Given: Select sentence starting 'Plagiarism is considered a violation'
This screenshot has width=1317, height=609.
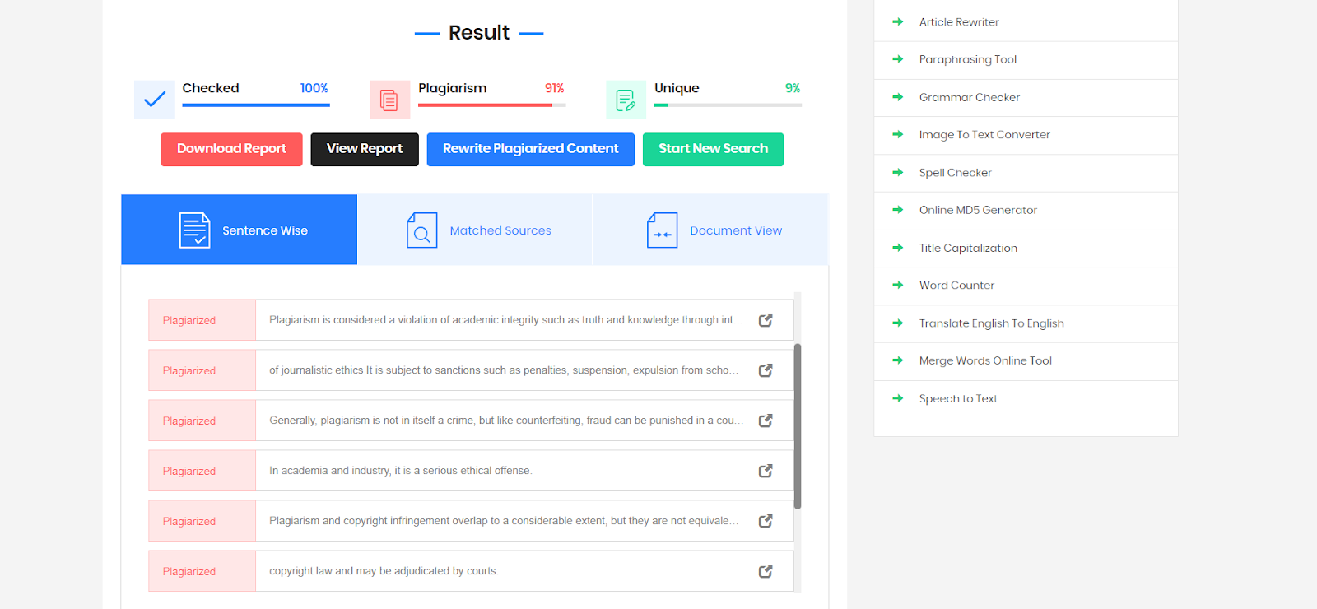Looking at the screenshot, I should [x=505, y=320].
